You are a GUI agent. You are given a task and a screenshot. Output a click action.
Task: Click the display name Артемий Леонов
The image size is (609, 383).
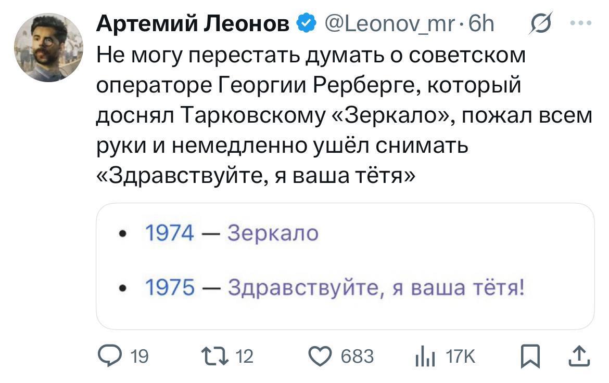point(193,23)
